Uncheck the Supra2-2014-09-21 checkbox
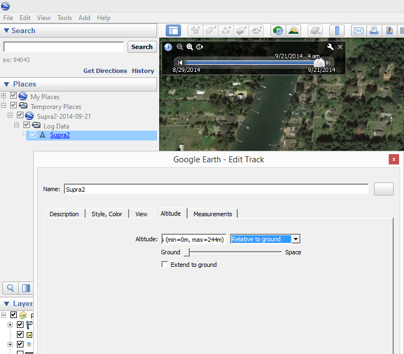The height and width of the screenshot is (354, 404). (x=20, y=115)
